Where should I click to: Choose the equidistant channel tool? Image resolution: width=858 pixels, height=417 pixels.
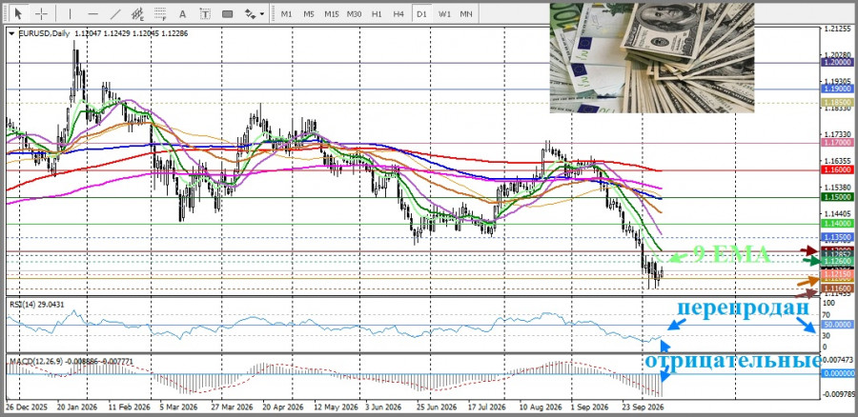(137, 13)
